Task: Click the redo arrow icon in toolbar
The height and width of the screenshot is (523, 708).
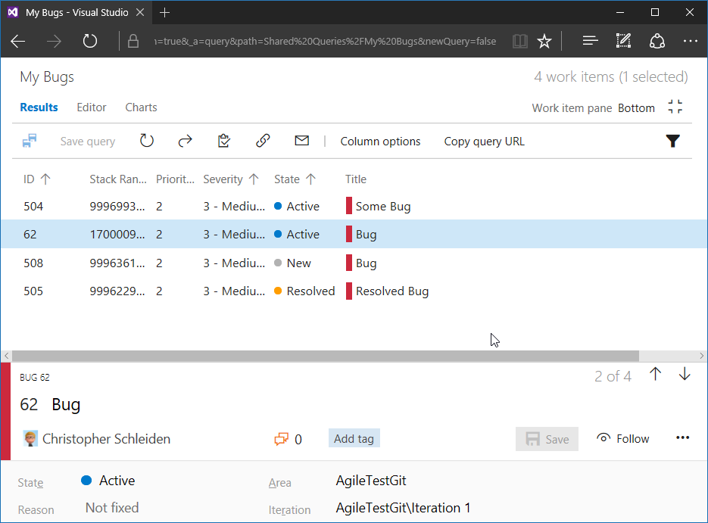Action: [x=185, y=142]
